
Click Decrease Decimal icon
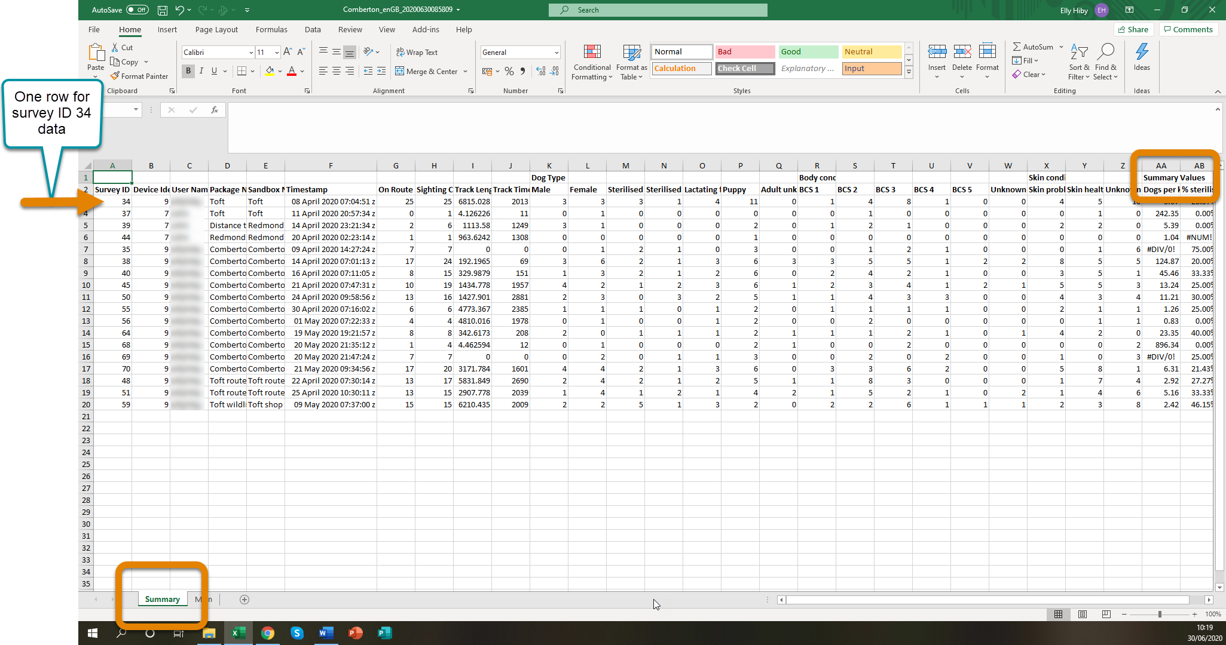pos(555,71)
